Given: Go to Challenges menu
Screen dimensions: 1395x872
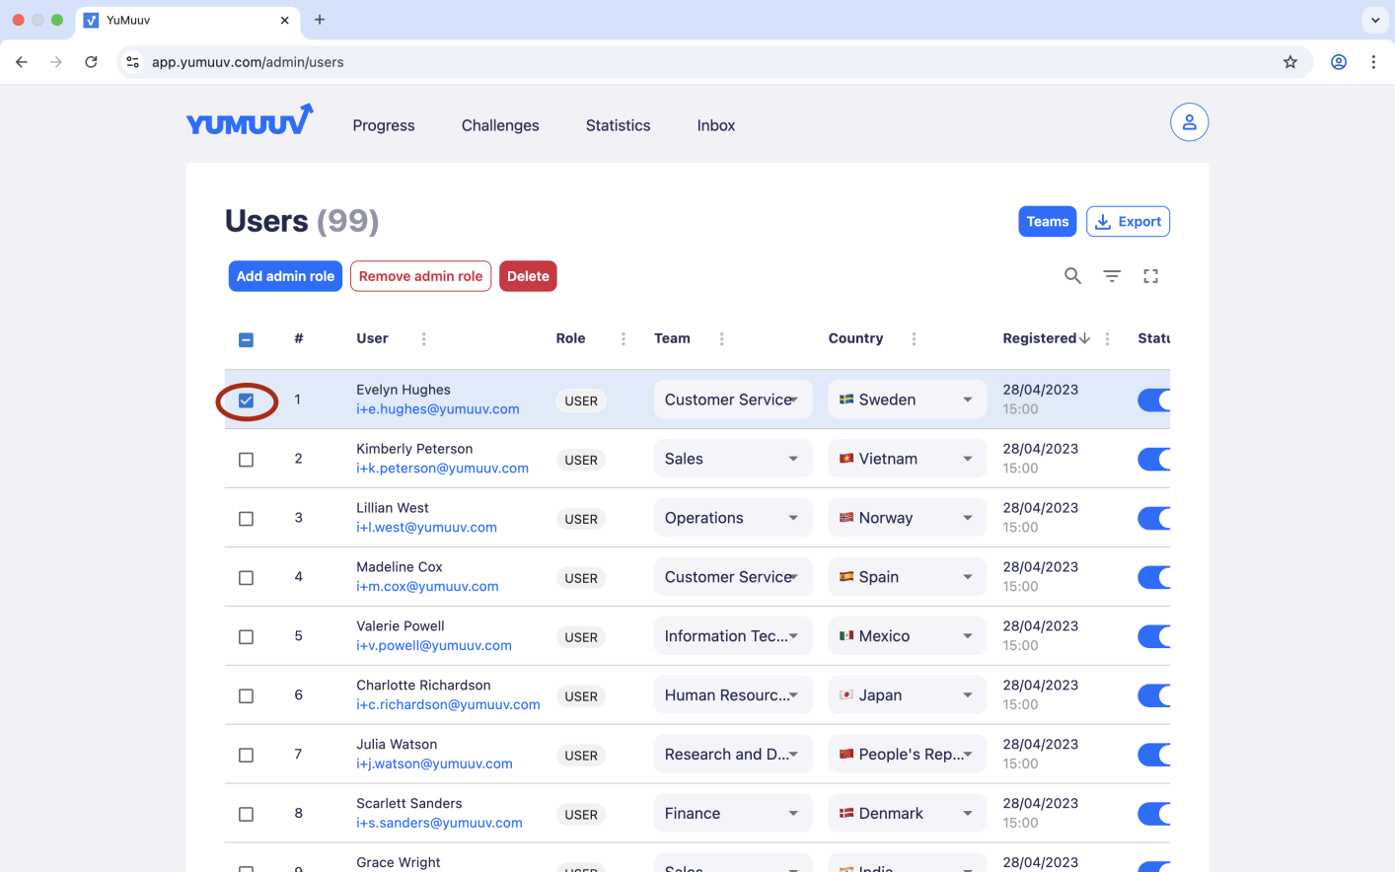Looking at the screenshot, I should pos(500,125).
